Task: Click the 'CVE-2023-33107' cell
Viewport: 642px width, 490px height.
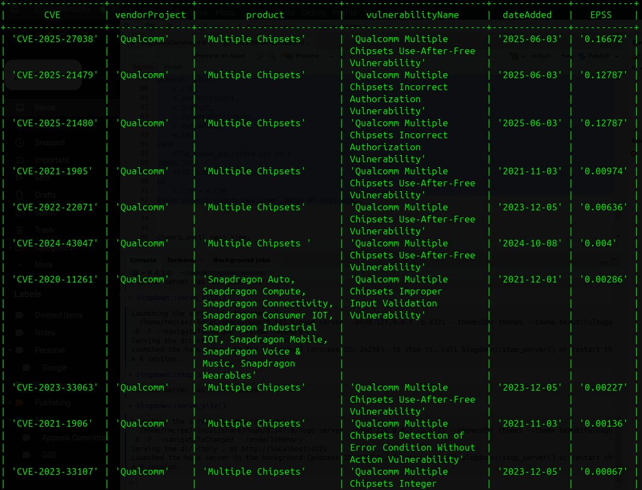Action: (x=55, y=471)
